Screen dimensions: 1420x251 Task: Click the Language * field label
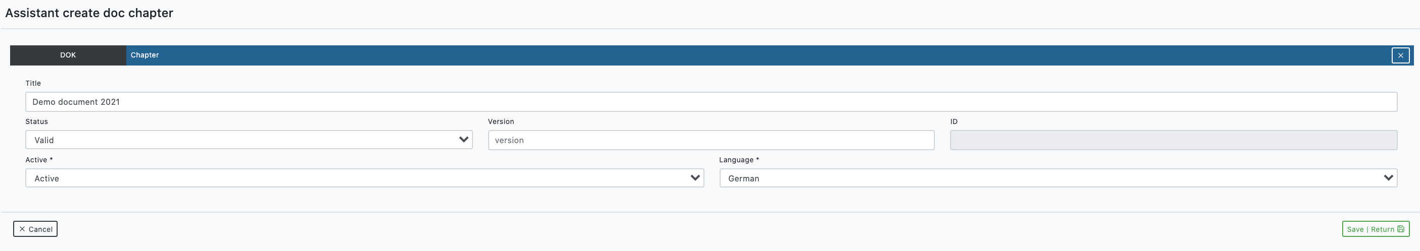pyautogui.click(x=739, y=160)
